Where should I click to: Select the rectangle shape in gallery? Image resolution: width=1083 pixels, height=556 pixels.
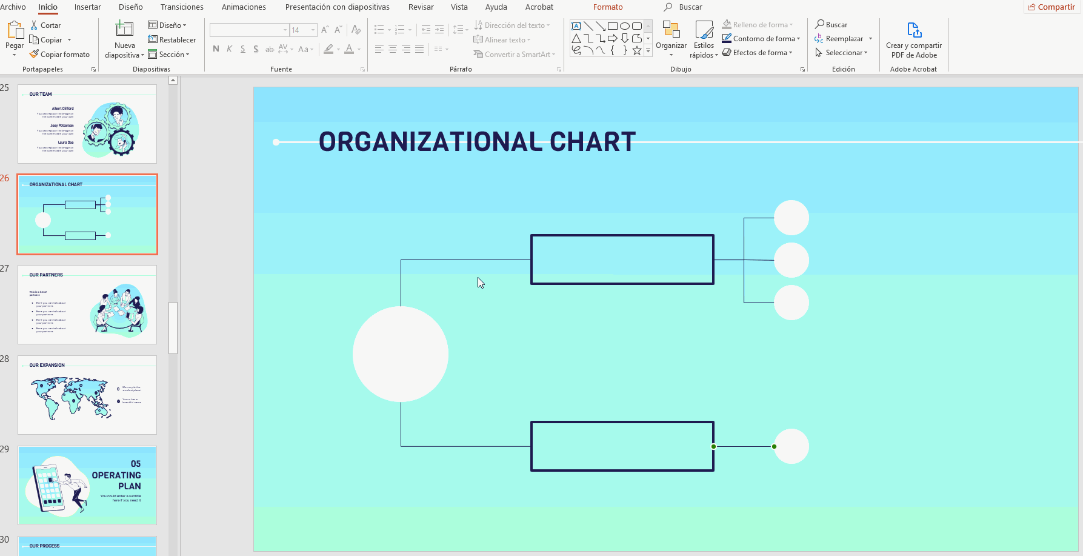tap(613, 26)
